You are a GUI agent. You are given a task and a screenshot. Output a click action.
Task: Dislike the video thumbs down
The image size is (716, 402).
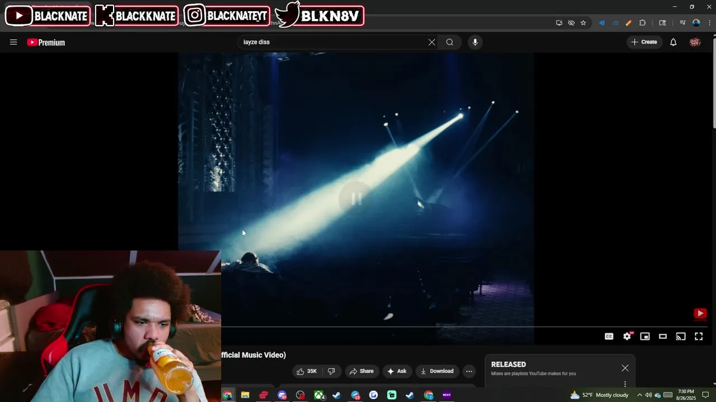pos(331,371)
